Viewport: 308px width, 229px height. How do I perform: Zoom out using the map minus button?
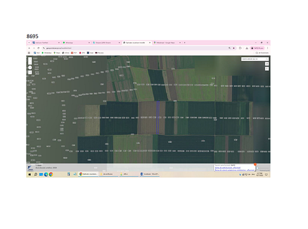coord(30,63)
